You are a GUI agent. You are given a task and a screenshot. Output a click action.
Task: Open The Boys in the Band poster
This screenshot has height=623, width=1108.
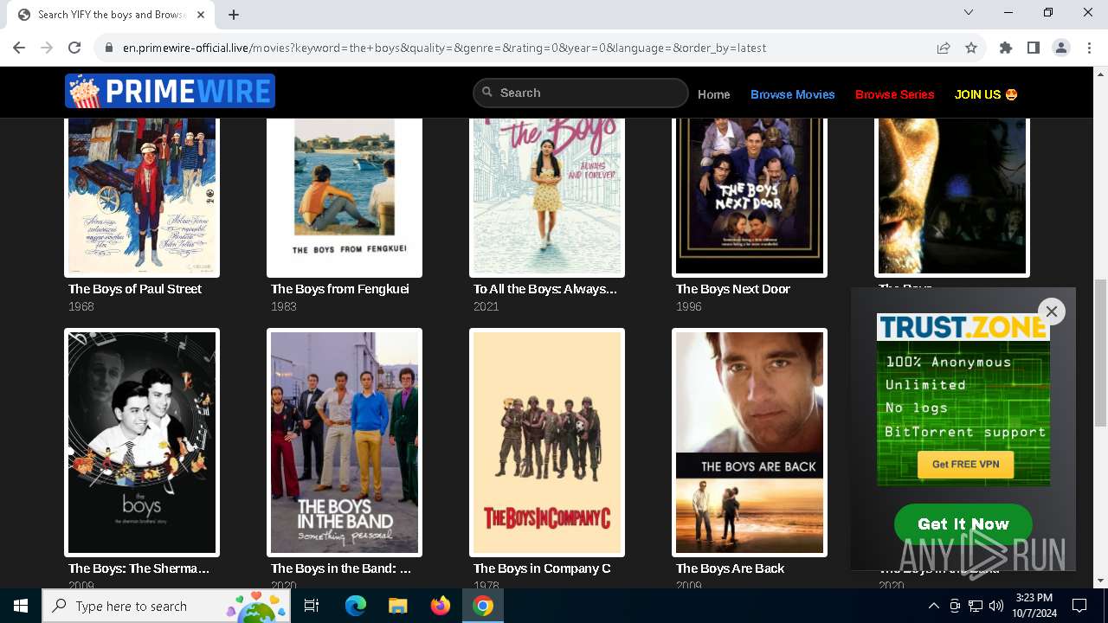pos(345,442)
